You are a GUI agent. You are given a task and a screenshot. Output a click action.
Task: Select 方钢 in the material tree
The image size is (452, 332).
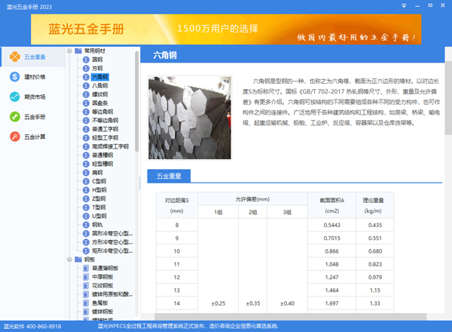click(97, 69)
